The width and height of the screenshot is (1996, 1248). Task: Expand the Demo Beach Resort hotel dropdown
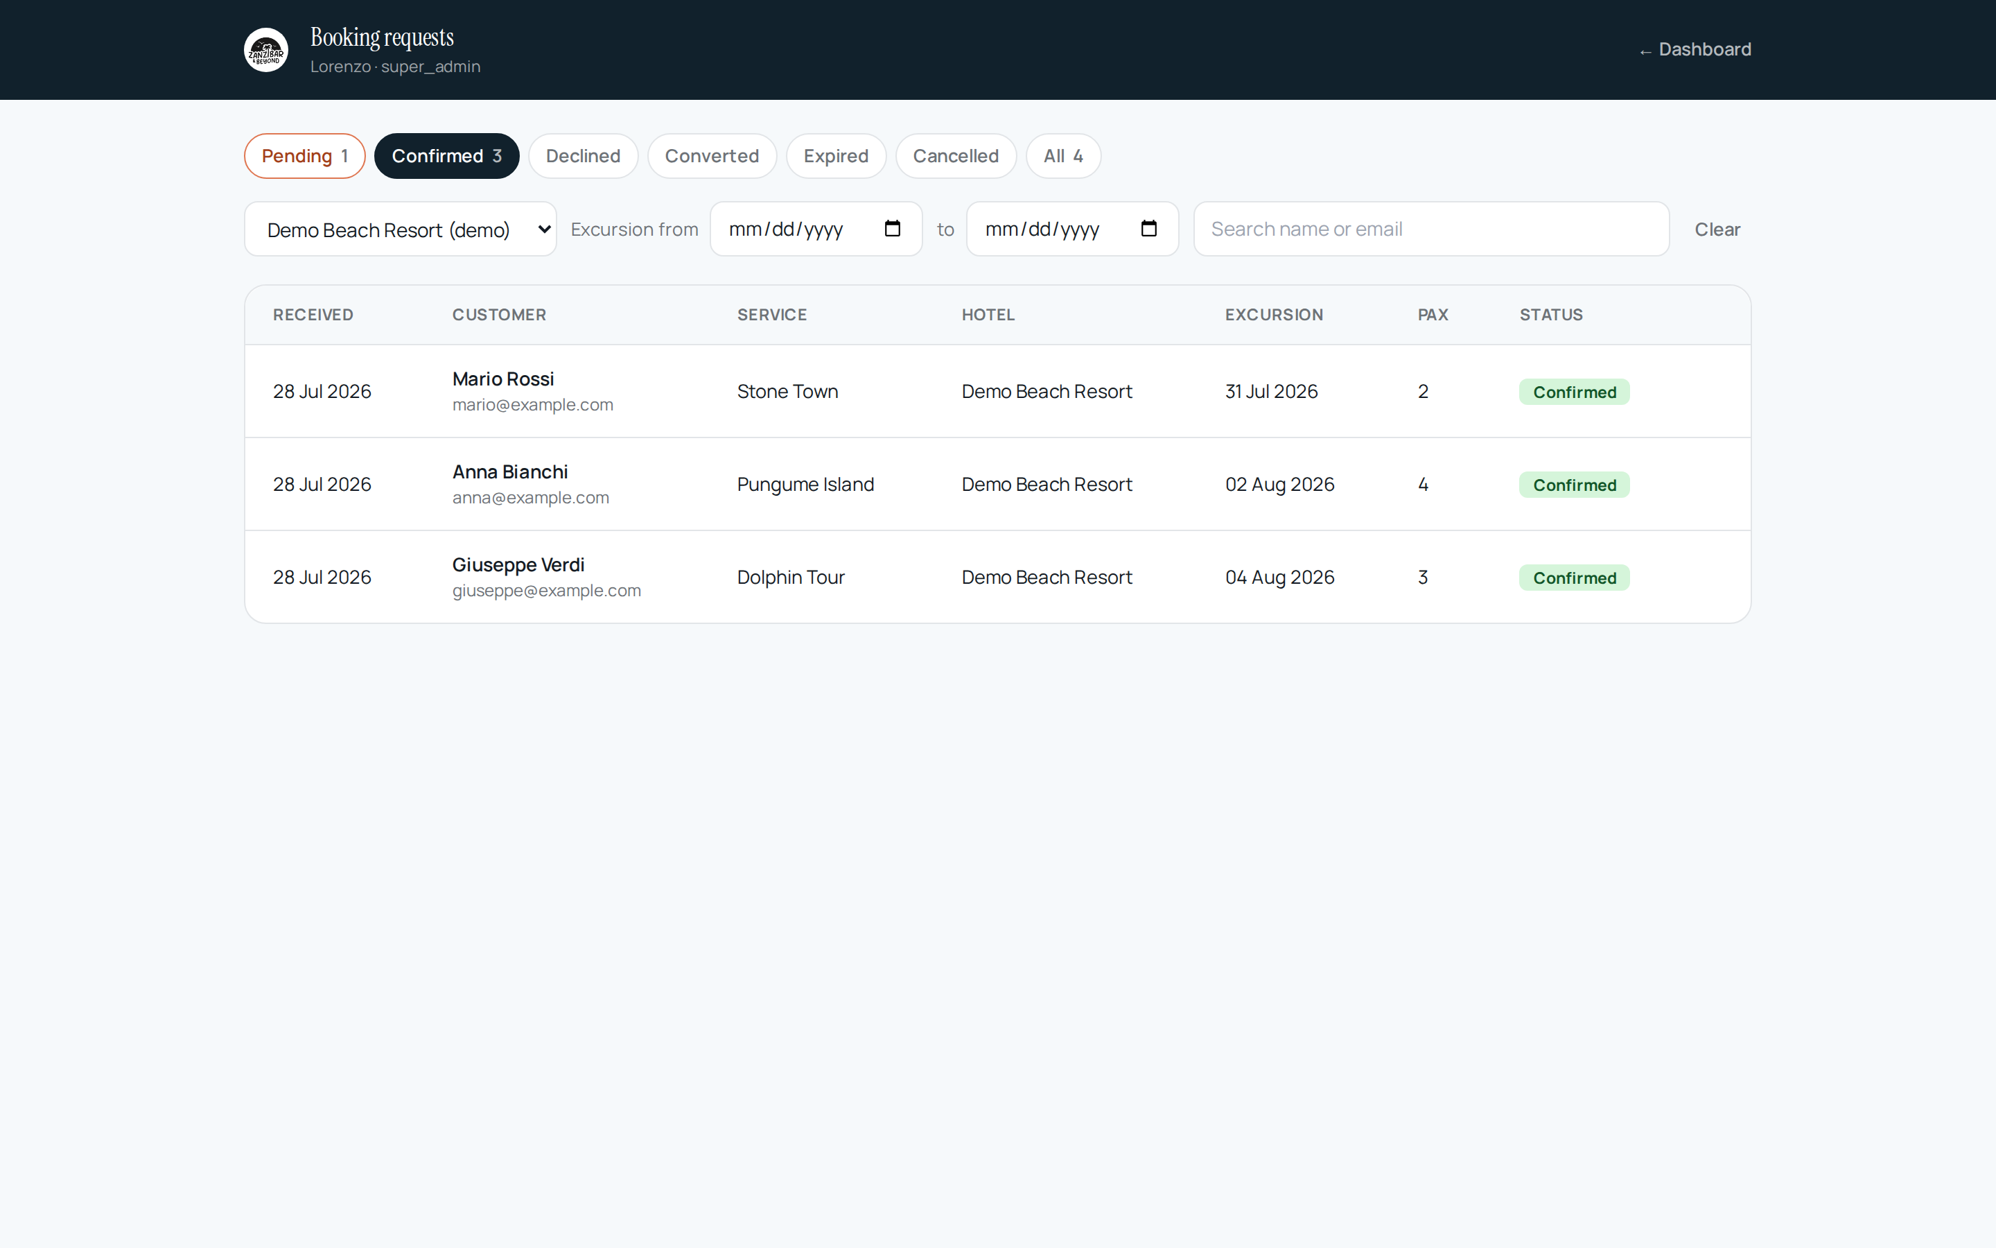pos(400,229)
